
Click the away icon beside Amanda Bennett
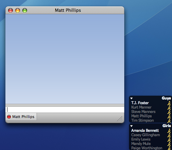point(169,131)
